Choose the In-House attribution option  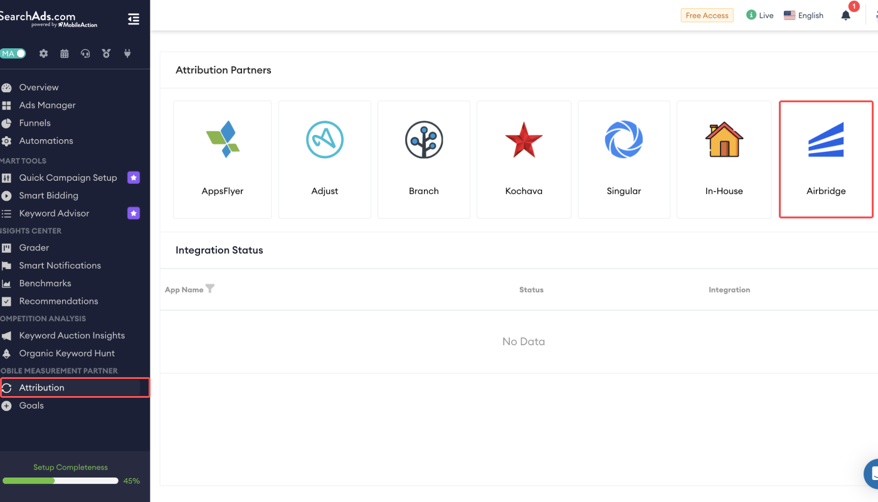[x=724, y=160]
